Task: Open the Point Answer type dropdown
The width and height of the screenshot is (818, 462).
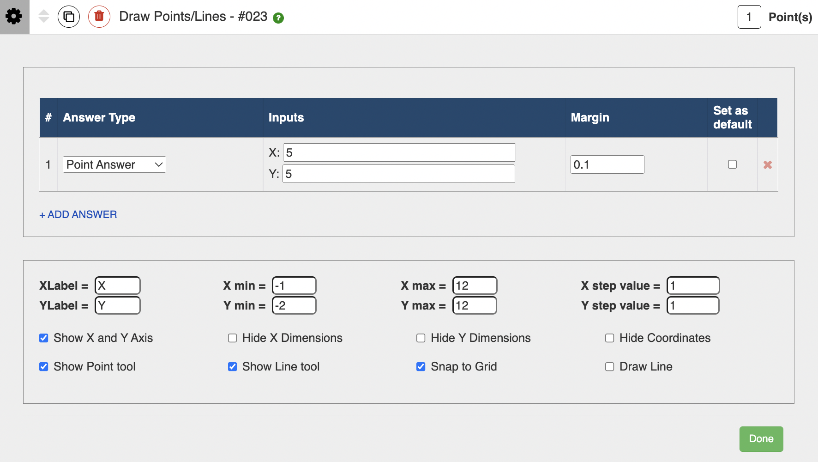Action: (114, 164)
